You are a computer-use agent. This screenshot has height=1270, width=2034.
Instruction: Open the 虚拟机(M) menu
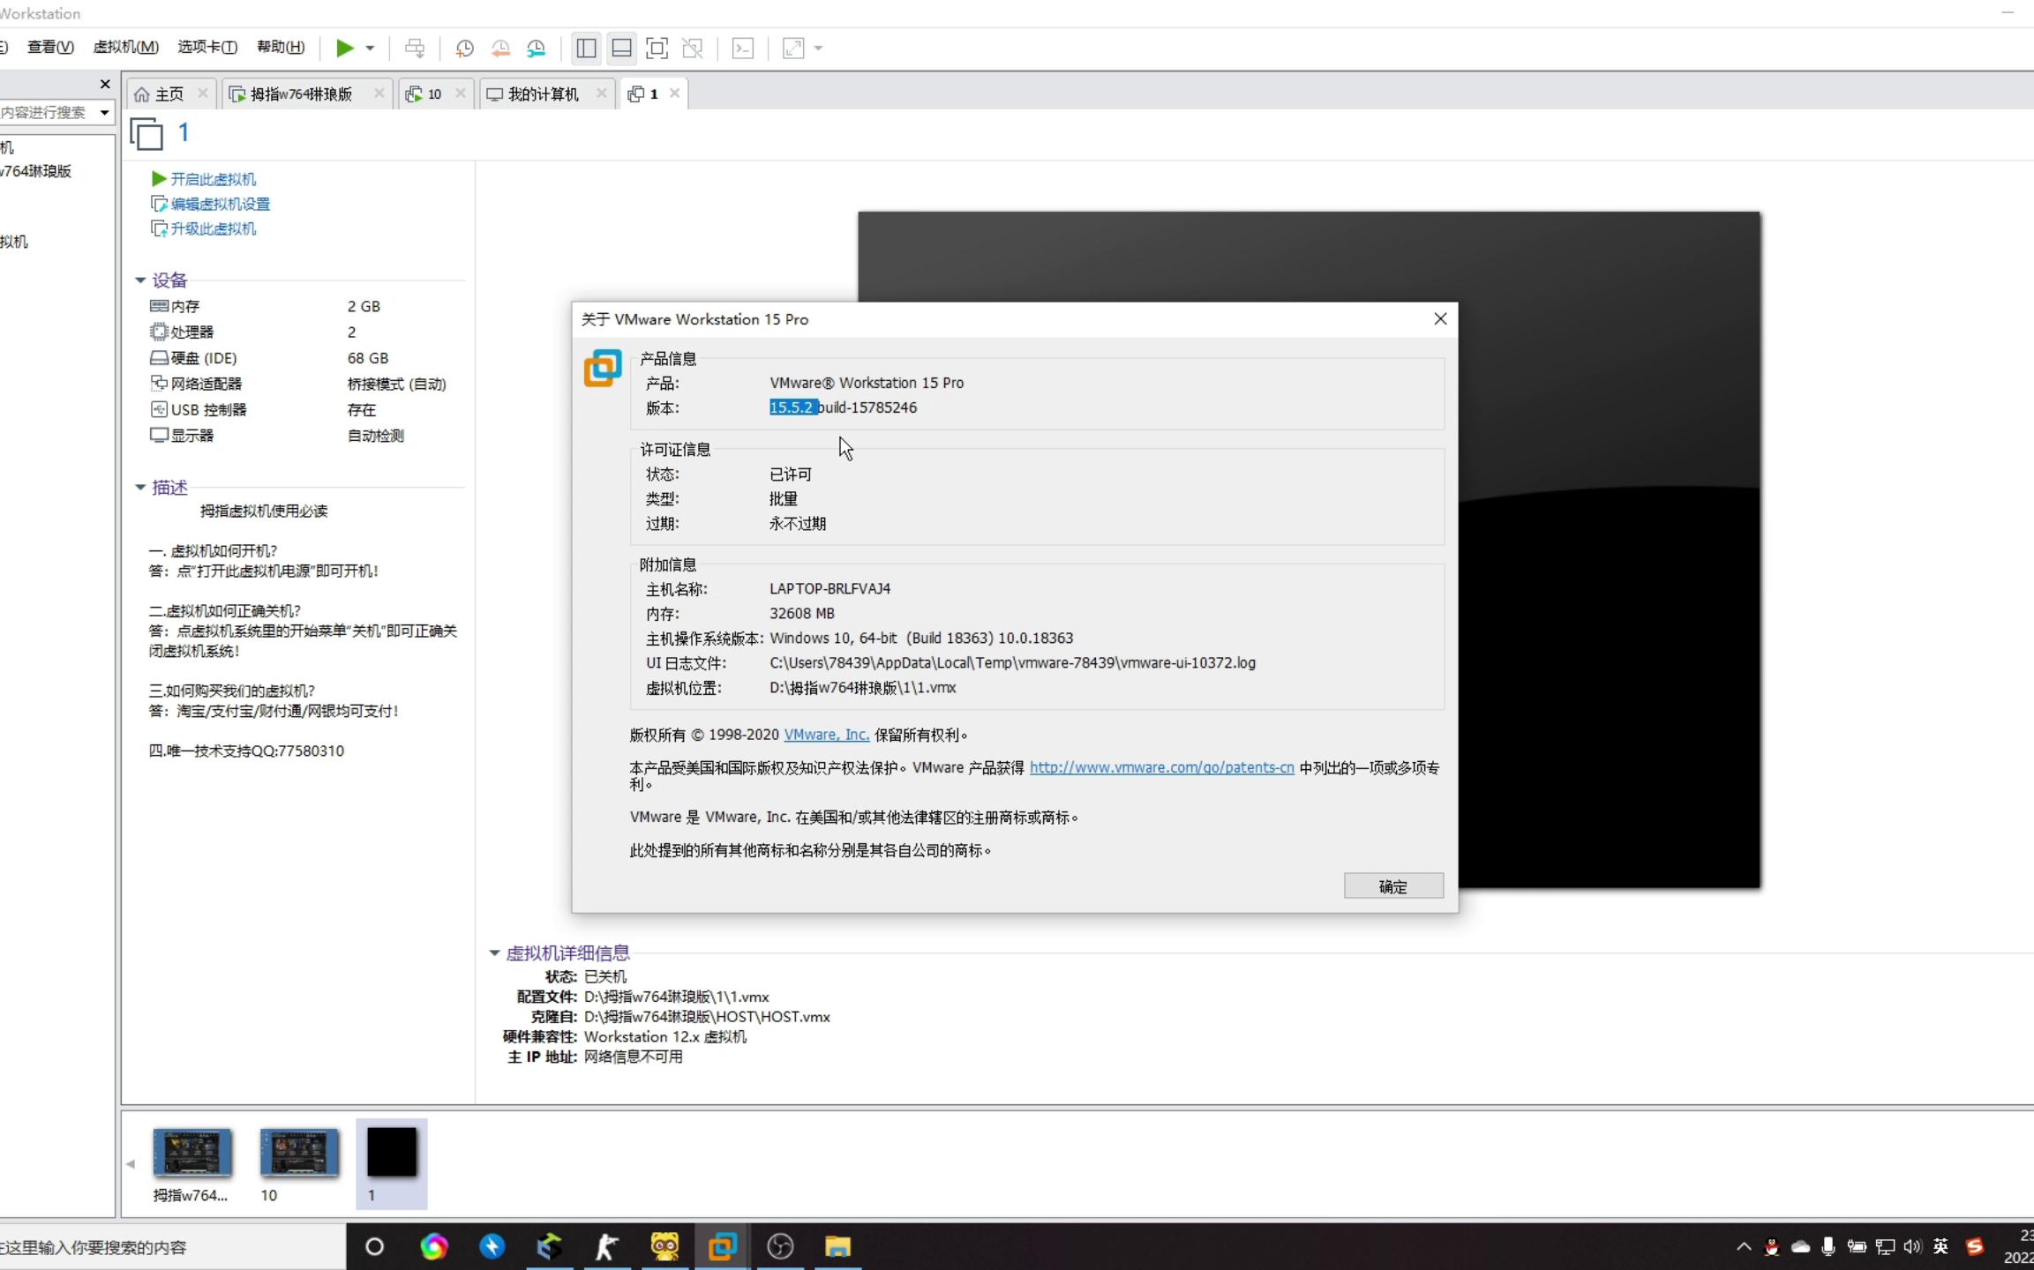[x=125, y=47]
